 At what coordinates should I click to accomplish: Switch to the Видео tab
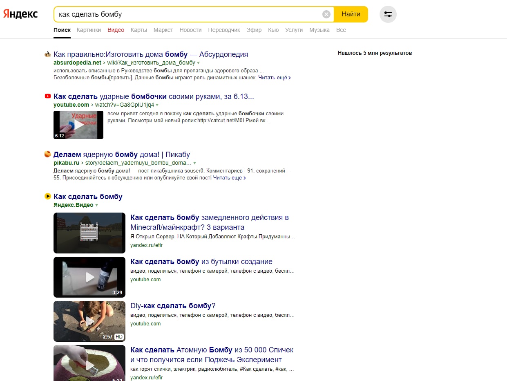(x=116, y=30)
